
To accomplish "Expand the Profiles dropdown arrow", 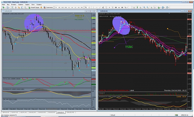I will click(x=9, y=7).
